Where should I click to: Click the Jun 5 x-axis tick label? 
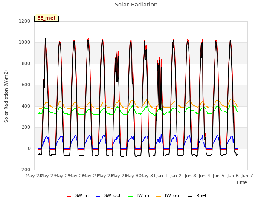click(218, 176)
